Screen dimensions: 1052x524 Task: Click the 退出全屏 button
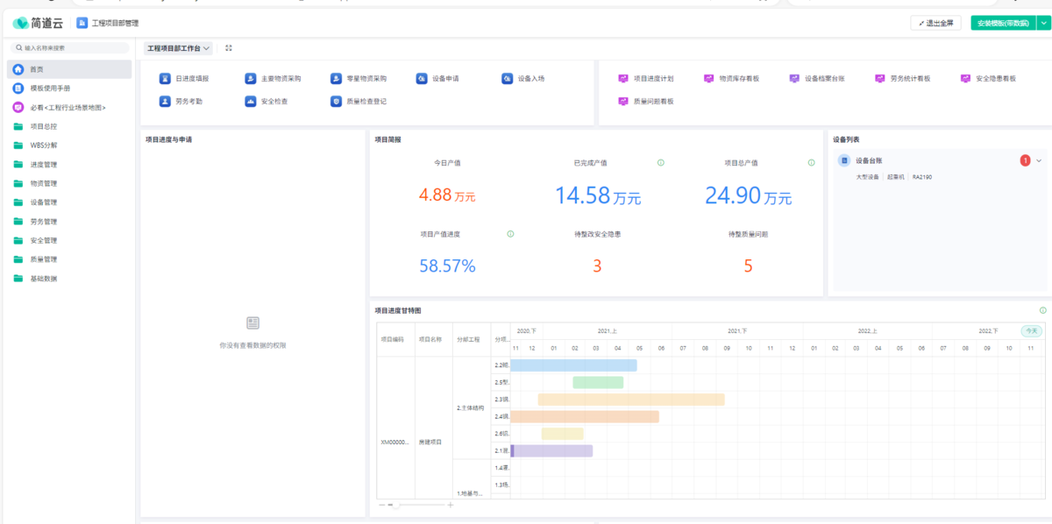click(x=936, y=23)
